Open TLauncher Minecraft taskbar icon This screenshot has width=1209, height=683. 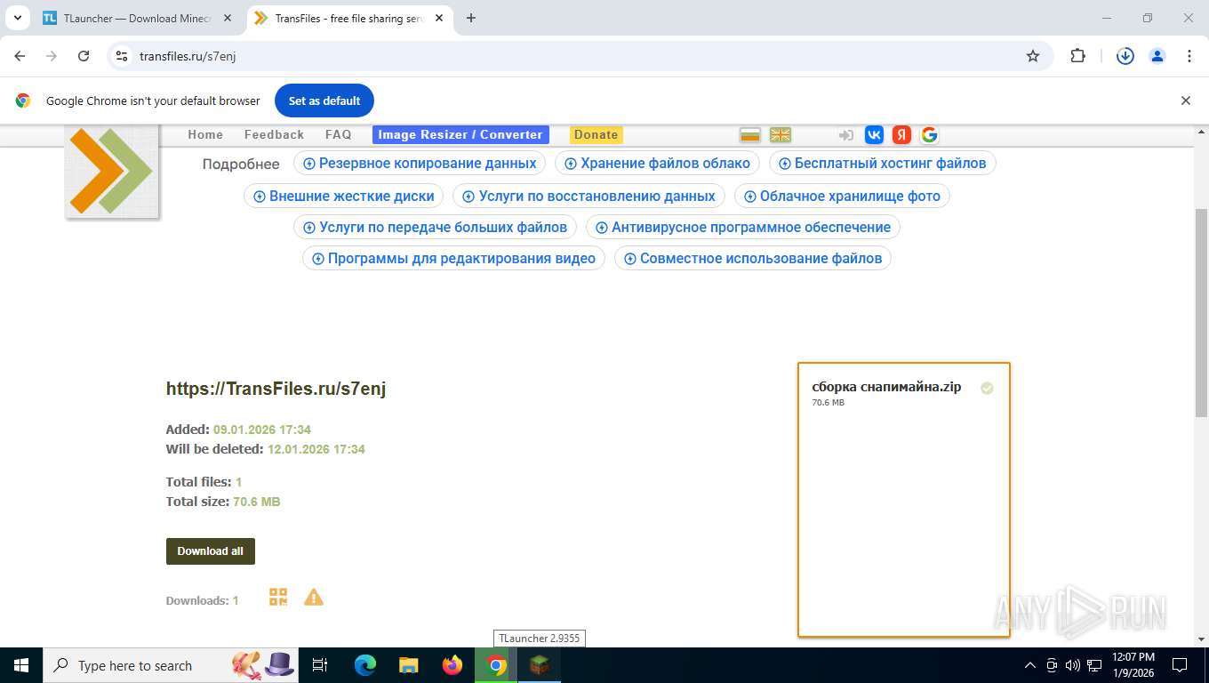[x=540, y=665]
